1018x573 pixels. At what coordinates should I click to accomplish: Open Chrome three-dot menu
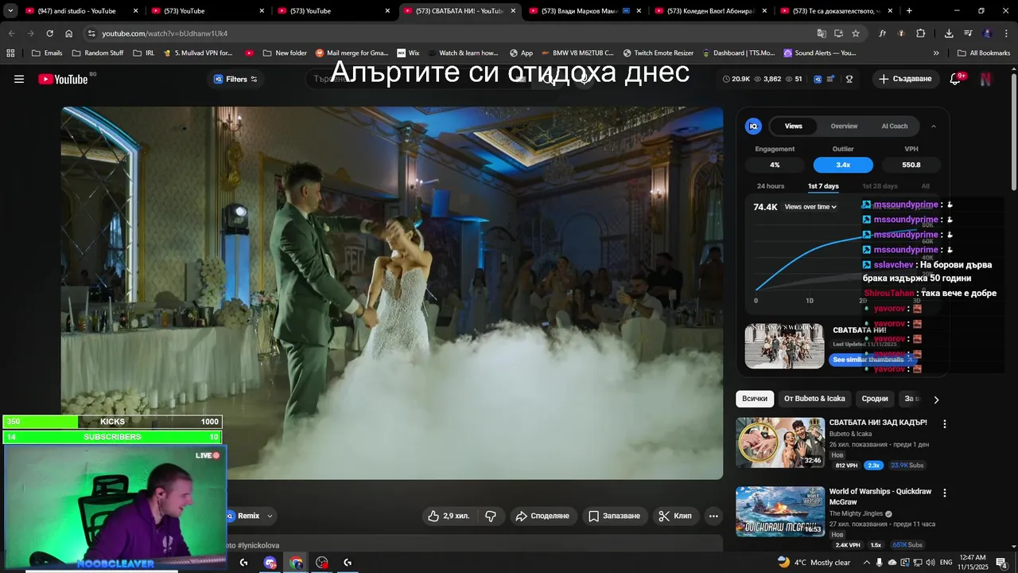point(1007,33)
